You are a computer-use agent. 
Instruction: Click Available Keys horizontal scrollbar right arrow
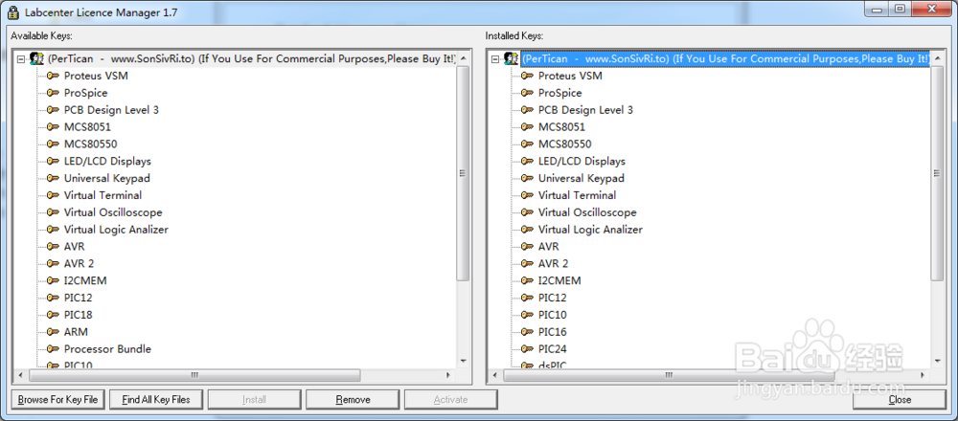(x=449, y=375)
